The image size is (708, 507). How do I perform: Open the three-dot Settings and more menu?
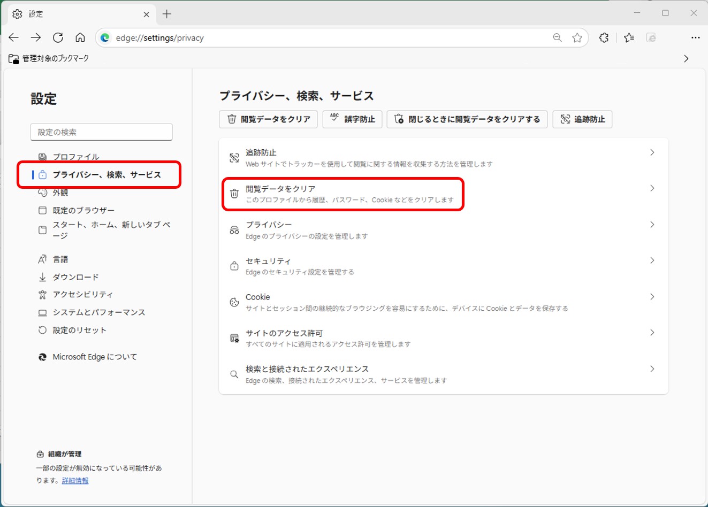(x=695, y=37)
